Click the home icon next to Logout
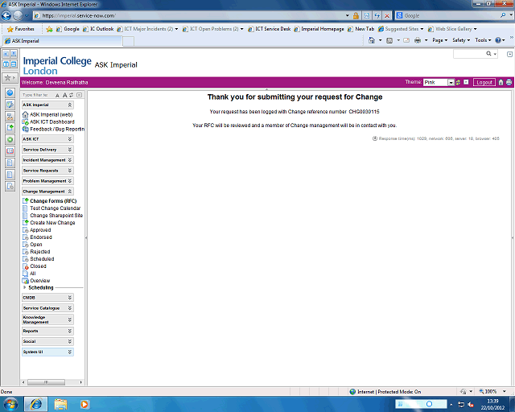The height and width of the screenshot is (412, 515). pyautogui.click(x=501, y=82)
